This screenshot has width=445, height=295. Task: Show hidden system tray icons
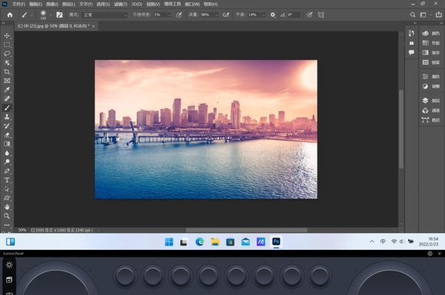coord(372,241)
